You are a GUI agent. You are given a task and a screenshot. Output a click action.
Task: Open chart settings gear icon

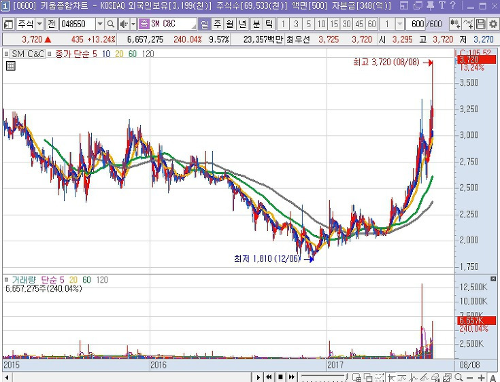[493, 24]
